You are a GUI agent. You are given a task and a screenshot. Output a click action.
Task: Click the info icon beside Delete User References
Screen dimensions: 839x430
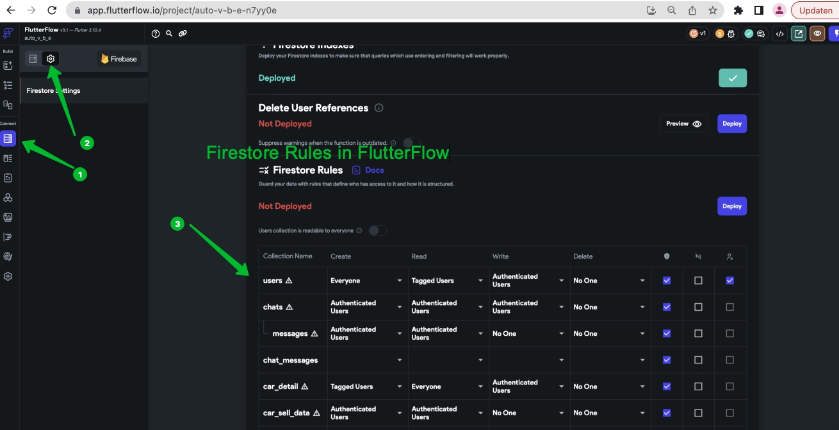(x=379, y=108)
